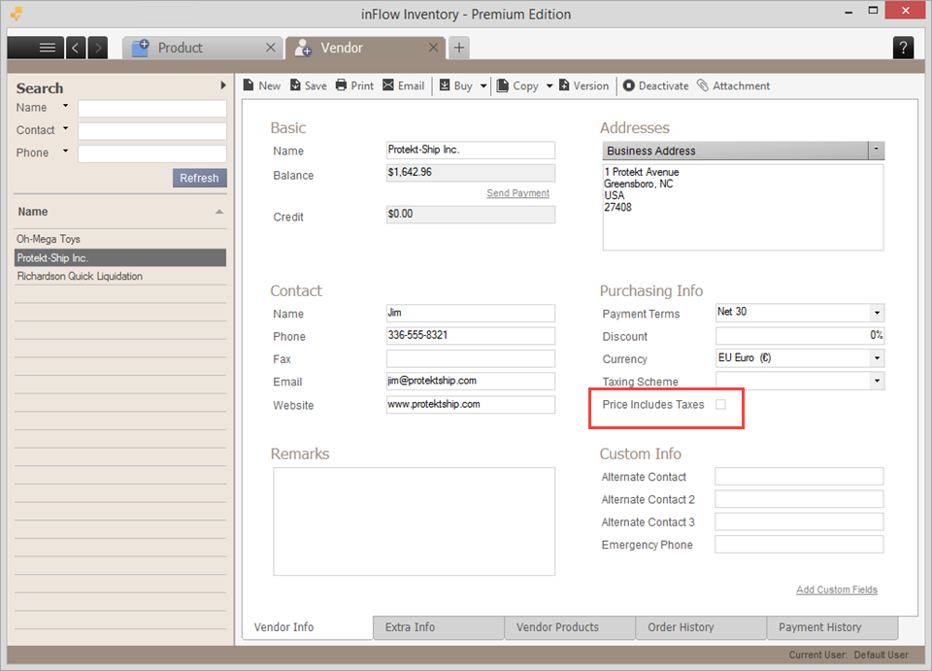Expand the Buy dropdown arrow

pos(483,86)
